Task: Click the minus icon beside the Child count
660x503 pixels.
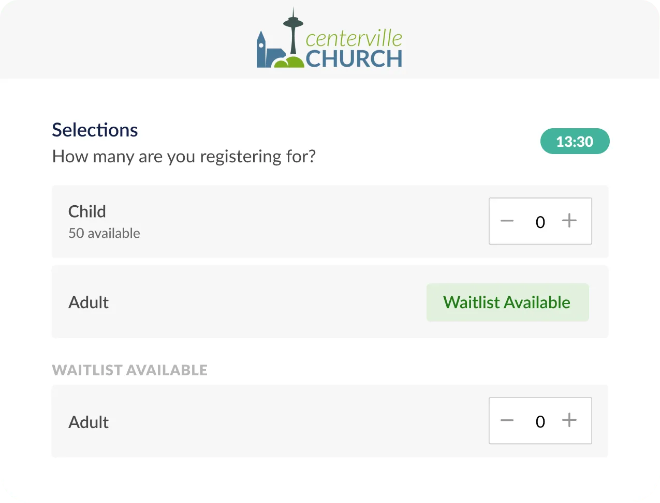Action: tap(507, 221)
